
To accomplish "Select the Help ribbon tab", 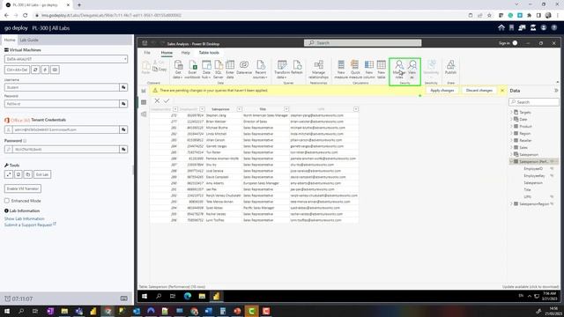I will tap(185, 53).
